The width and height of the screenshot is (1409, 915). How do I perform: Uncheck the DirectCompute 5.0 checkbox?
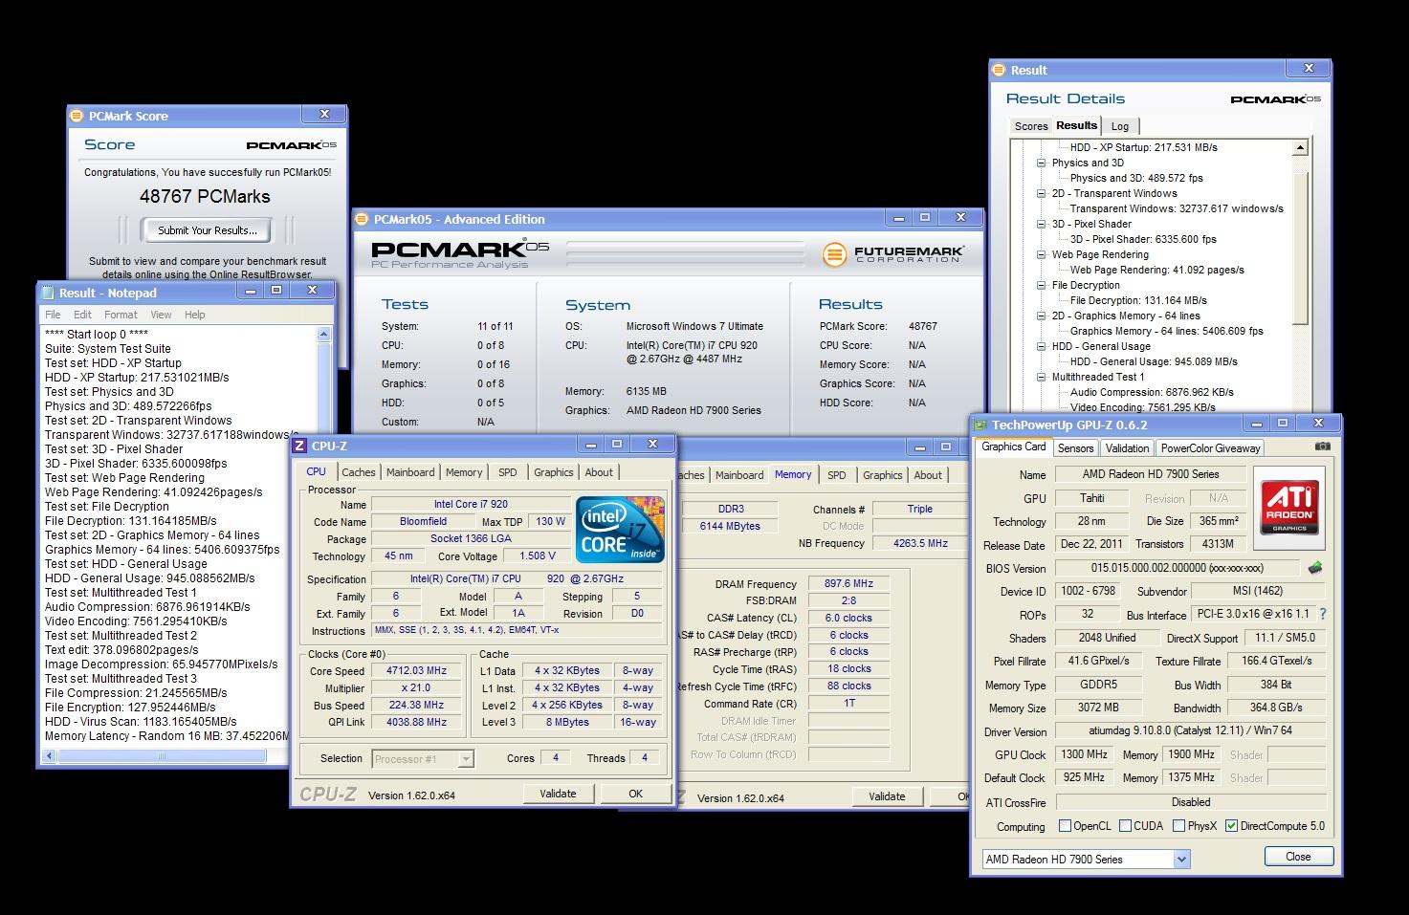[x=1231, y=825]
